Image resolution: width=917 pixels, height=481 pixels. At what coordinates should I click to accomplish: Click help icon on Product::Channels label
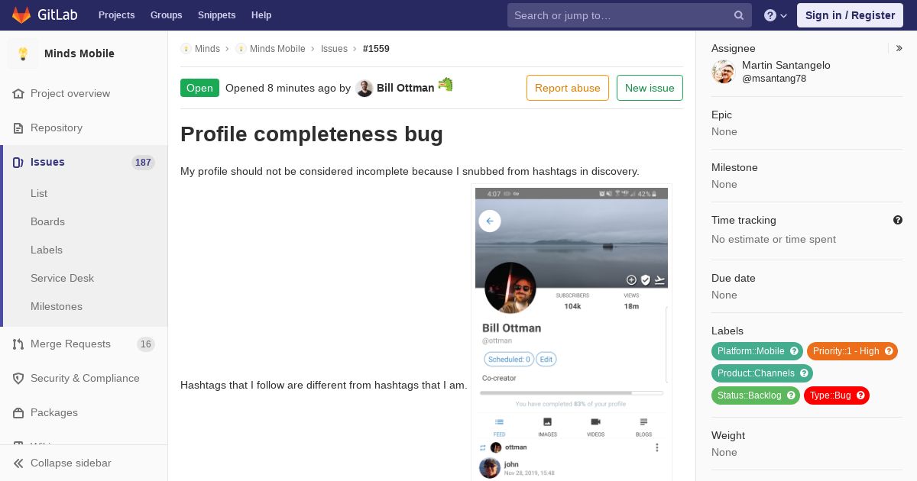(x=804, y=373)
